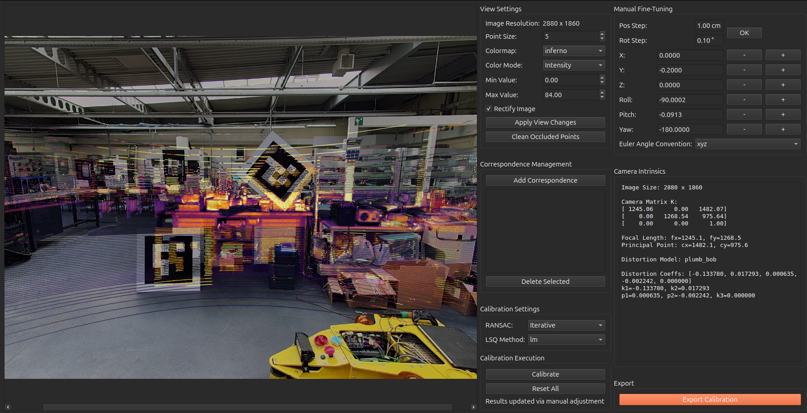
Task: Click the orange Export Calibration button
Action: [x=710, y=400]
